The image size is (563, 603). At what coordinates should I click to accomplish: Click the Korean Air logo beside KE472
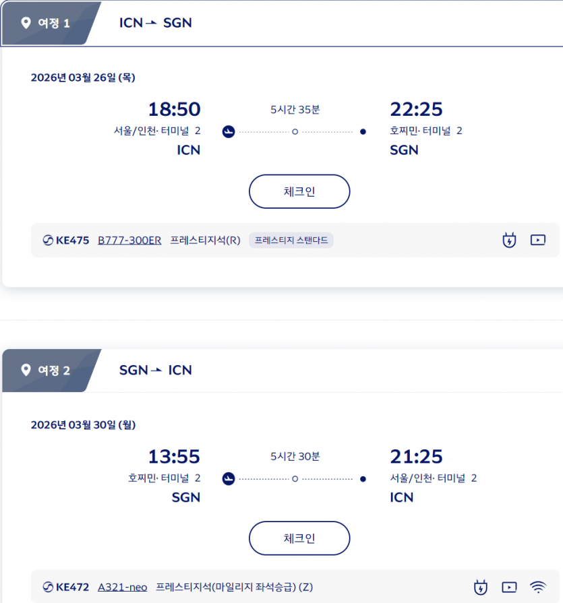click(48, 588)
